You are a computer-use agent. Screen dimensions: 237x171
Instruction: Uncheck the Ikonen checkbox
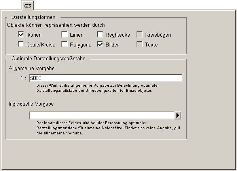pyautogui.click(x=21, y=34)
